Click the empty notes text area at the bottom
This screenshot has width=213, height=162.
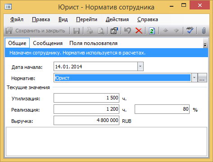[106, 142]
